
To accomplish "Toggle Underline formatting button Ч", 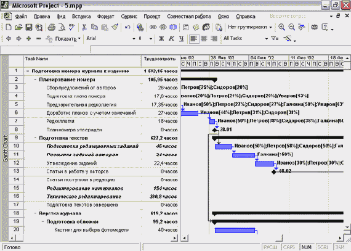I will pos(181,39).
